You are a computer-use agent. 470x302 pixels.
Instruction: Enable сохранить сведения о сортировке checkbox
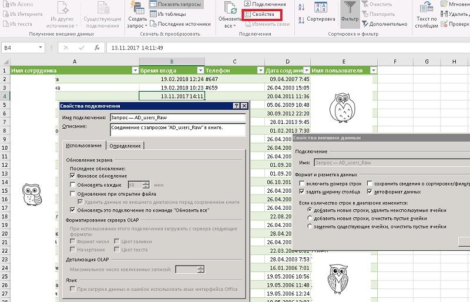tap(370, 183)
